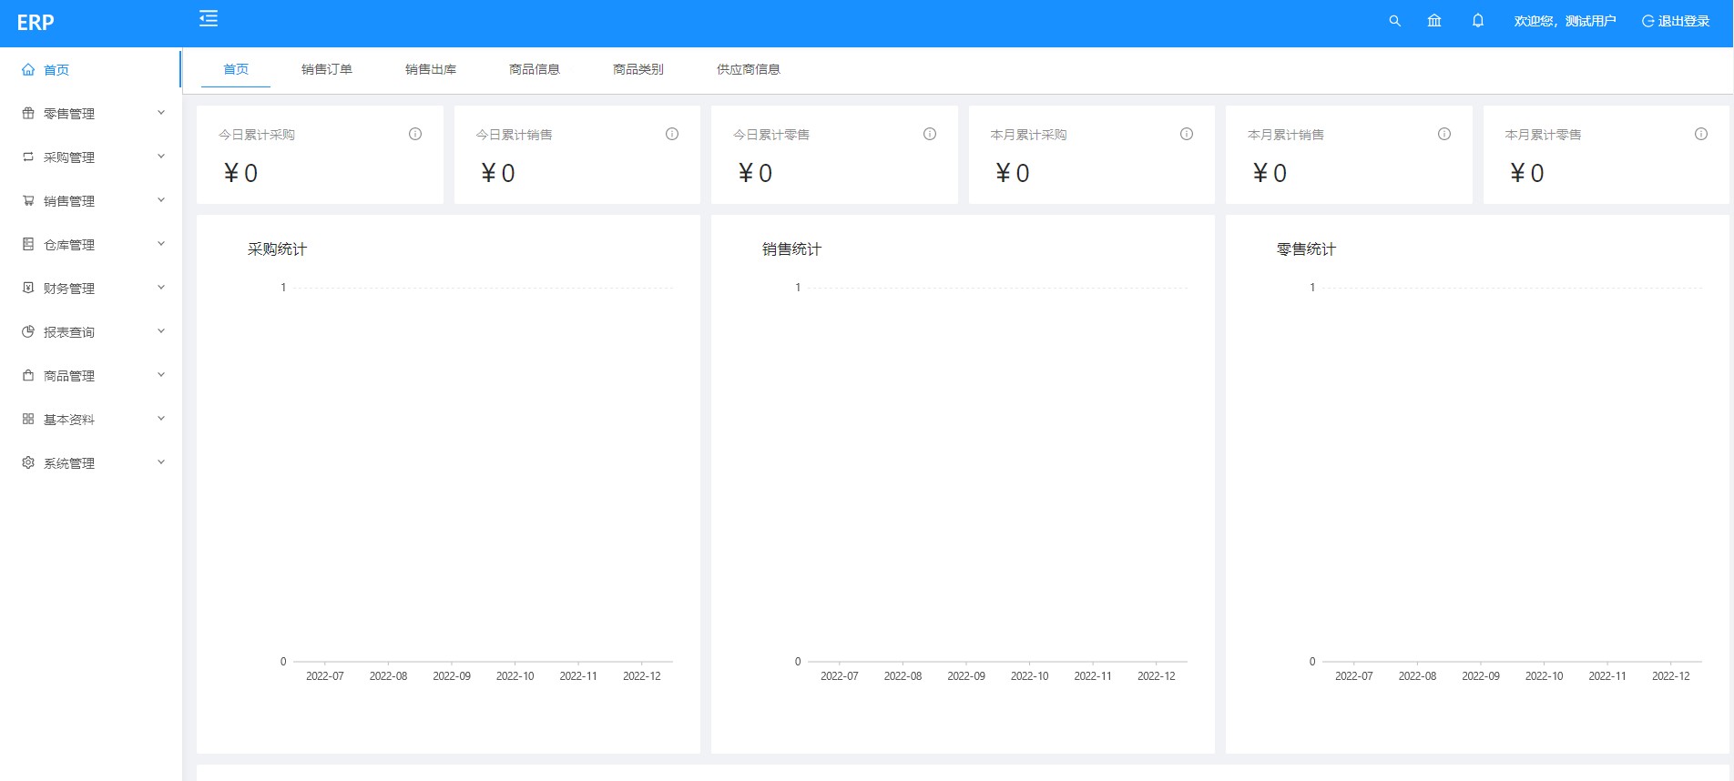The image size is (1734, 781).
Task: Click info icon on 今日累计零售 card
Action: [x=930, y=134]
